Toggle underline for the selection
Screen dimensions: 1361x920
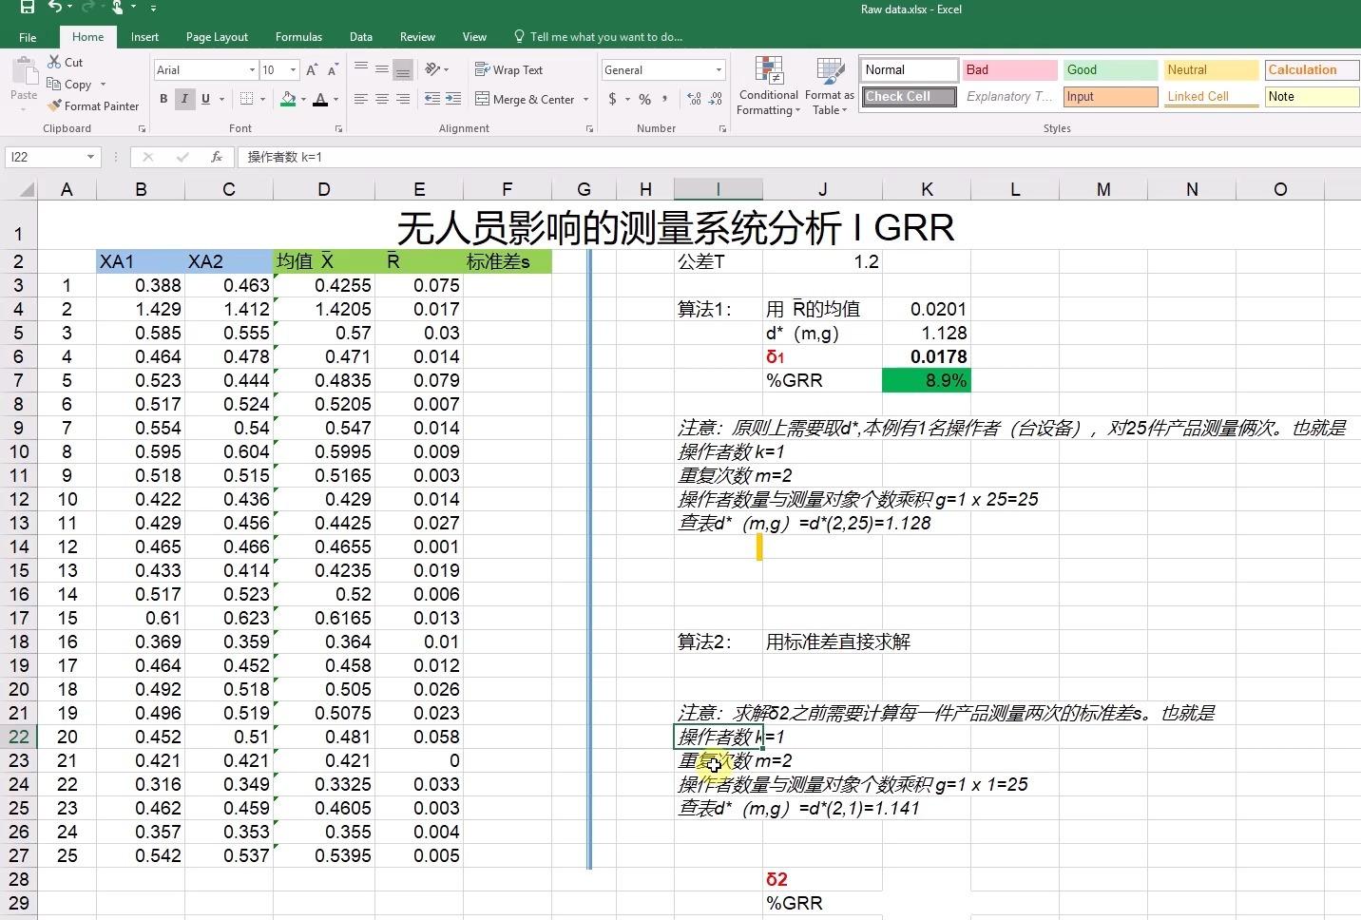tap(204, 99)
